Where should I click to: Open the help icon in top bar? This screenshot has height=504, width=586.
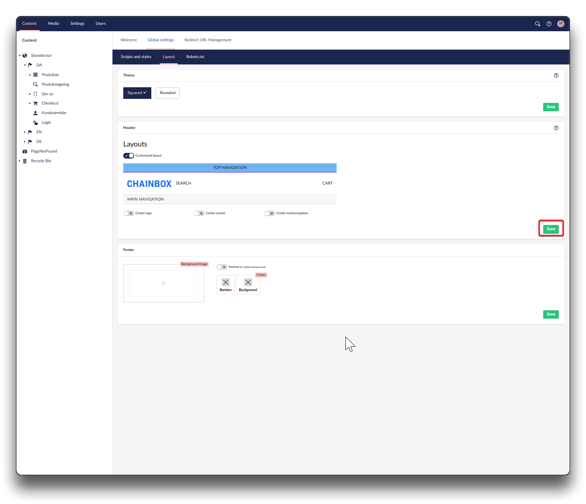pos(549,24)
